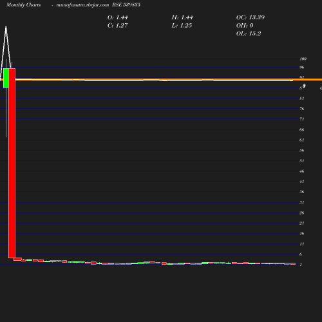Click the price axis label 16
Image resolution: width=322 pixels, height=322 pixels.
tap(302, 233)
